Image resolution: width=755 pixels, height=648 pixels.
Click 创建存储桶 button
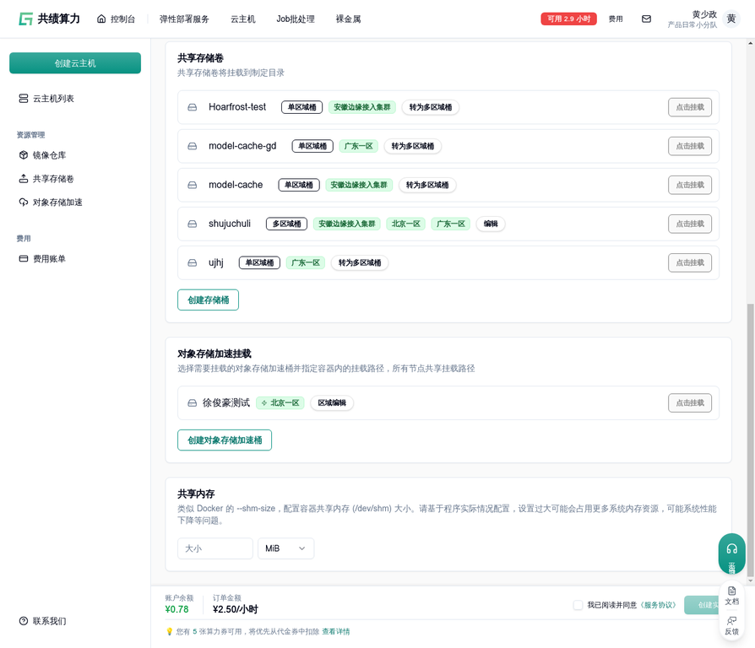[x=208, y=300]
